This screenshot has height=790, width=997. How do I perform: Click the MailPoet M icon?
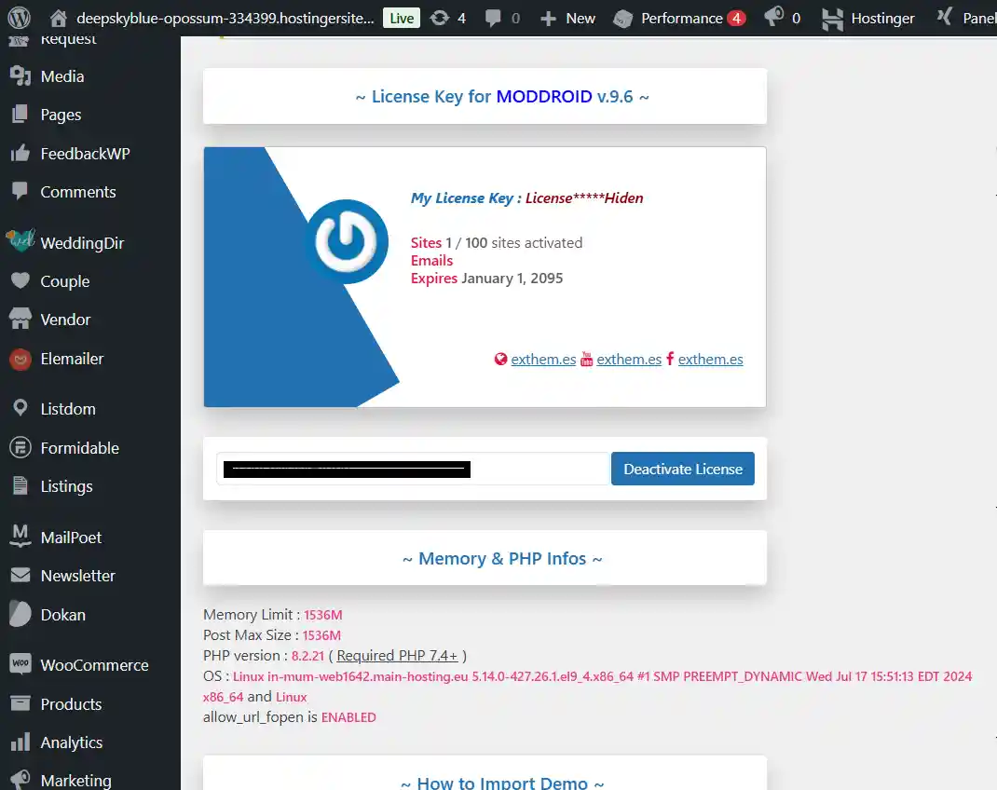(20, 536)
